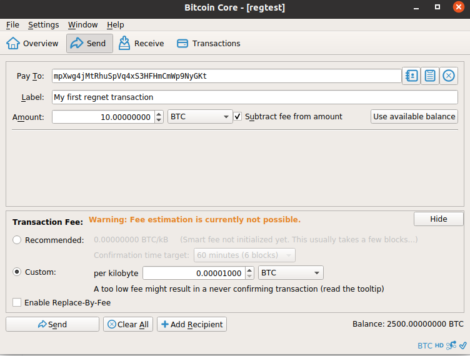The height and width of the screenshot is (356, 470).
Task: Click the network connections status icon
Action: click(x=451, y=345)
